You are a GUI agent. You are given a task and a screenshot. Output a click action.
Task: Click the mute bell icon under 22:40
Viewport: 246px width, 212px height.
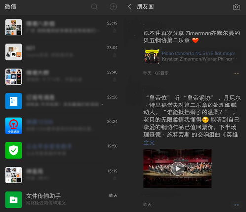(x=115, y=80)
